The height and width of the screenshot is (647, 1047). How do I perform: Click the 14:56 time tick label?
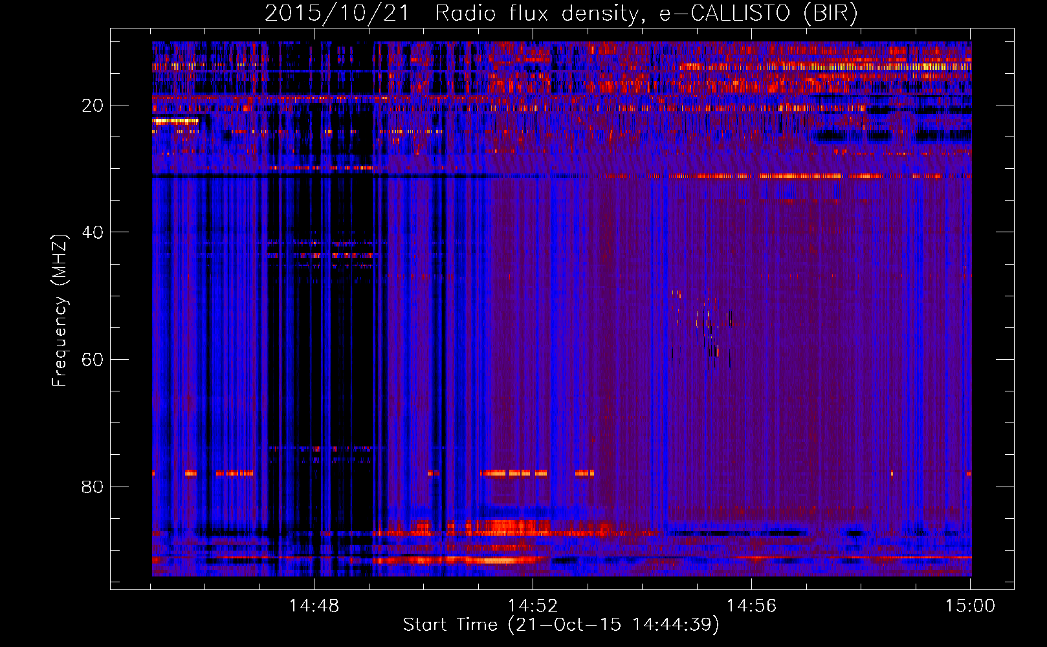pyautogui.click(x=751, y=606)
